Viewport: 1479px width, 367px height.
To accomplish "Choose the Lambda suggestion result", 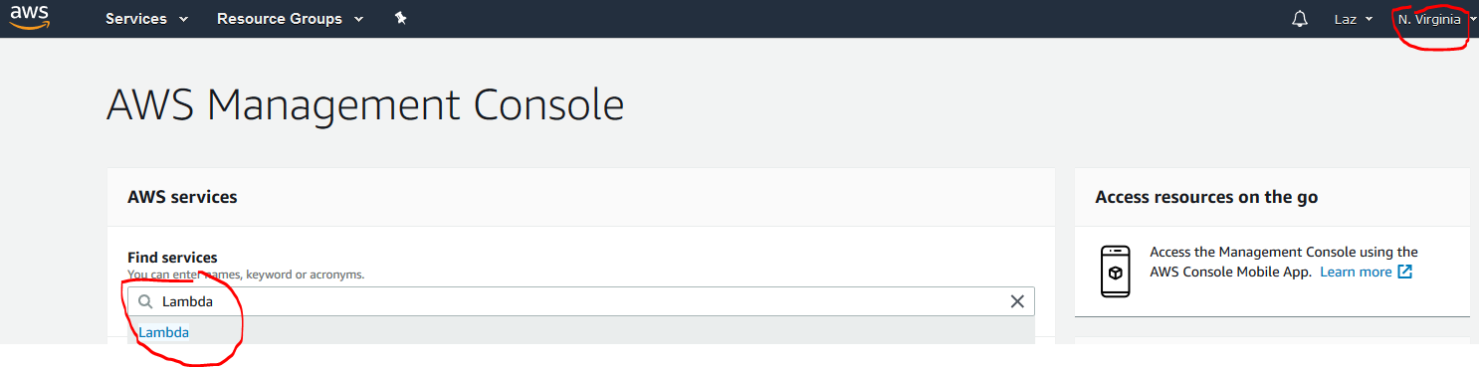I will pos(163,332).
